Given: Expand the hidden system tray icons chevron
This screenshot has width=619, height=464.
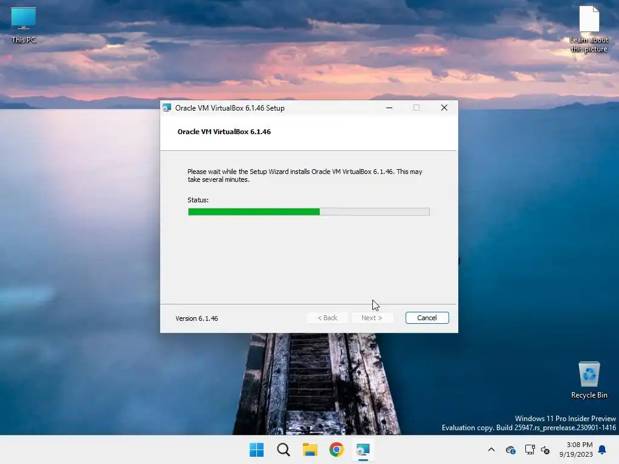Looking at the screenshot, I should point(491,449).
